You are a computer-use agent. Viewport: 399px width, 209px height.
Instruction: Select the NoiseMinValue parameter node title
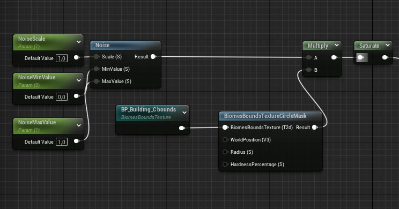(36, 77)
